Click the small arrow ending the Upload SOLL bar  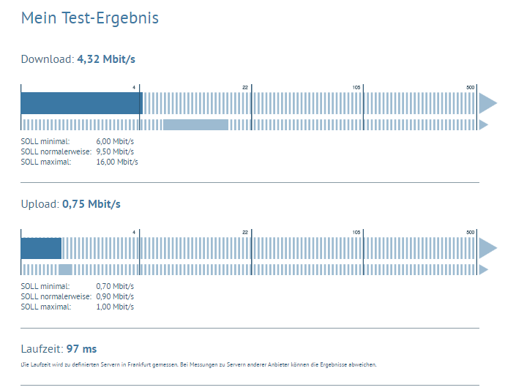point(483,269)
